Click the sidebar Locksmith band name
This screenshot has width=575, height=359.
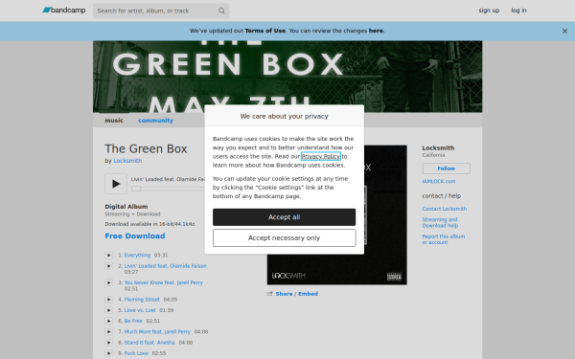[438, 148]
